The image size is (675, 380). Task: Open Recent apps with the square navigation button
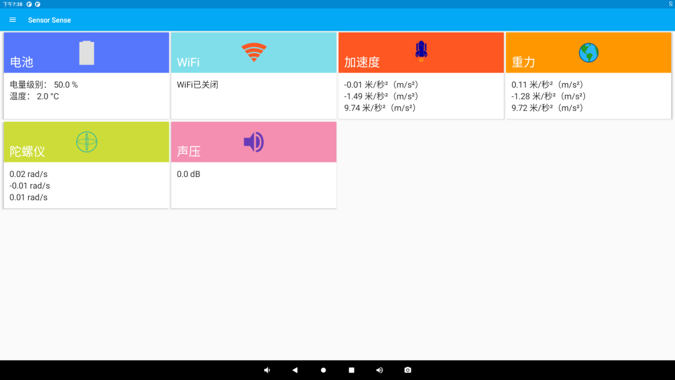coord(351,370)
